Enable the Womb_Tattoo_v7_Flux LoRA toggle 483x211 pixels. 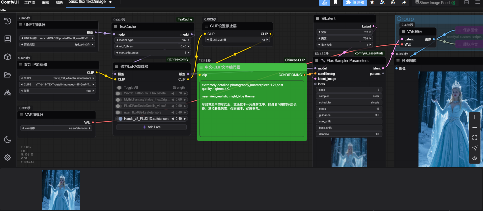tap(119, 93)
